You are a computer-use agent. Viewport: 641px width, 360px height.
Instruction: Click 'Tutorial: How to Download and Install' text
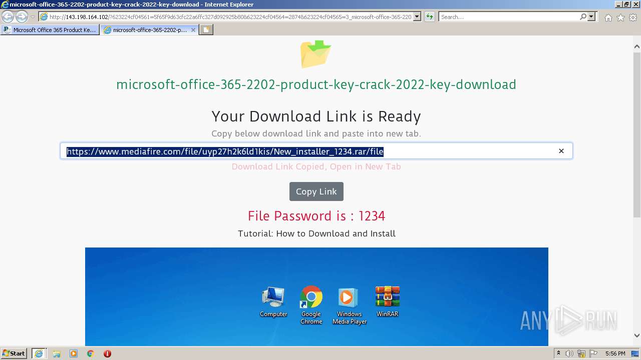tap(316, 233)
